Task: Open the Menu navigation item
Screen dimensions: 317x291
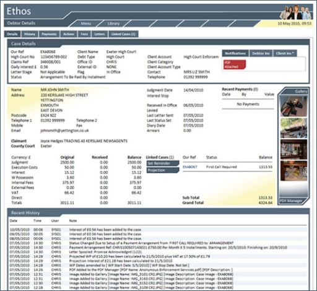Action: (86, 24)
